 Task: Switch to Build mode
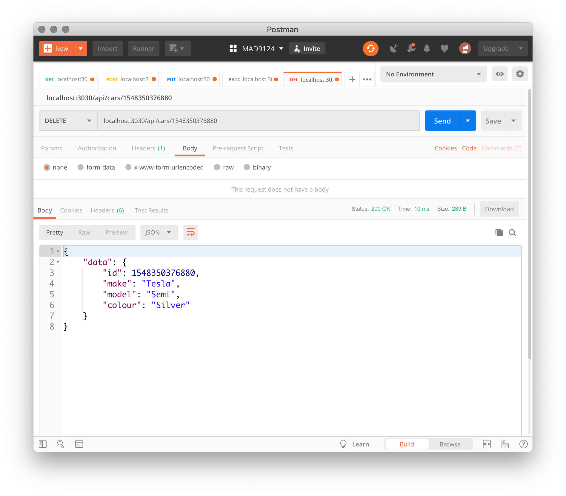point(407,444)
